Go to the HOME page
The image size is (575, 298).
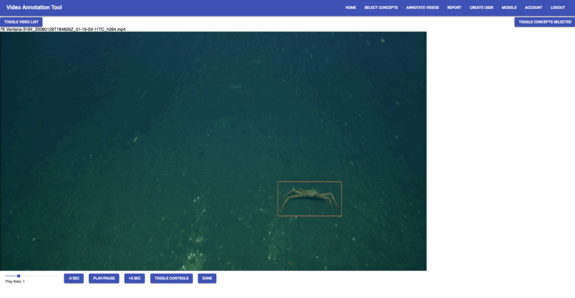pyautogui.click(x=350, y=8)
